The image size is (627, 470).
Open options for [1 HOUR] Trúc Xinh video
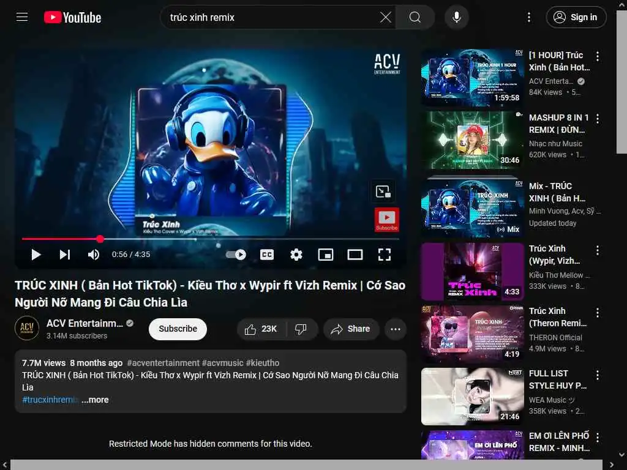[x=598, y=56]
